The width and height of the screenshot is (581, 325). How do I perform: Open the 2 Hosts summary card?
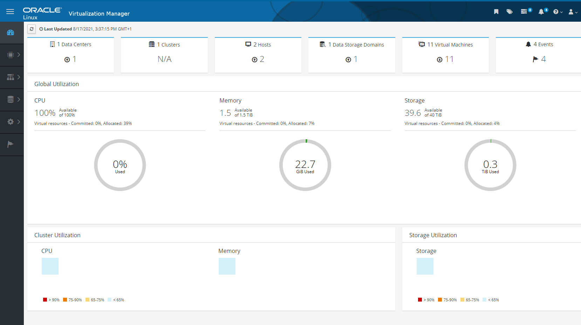pos(258,55)
